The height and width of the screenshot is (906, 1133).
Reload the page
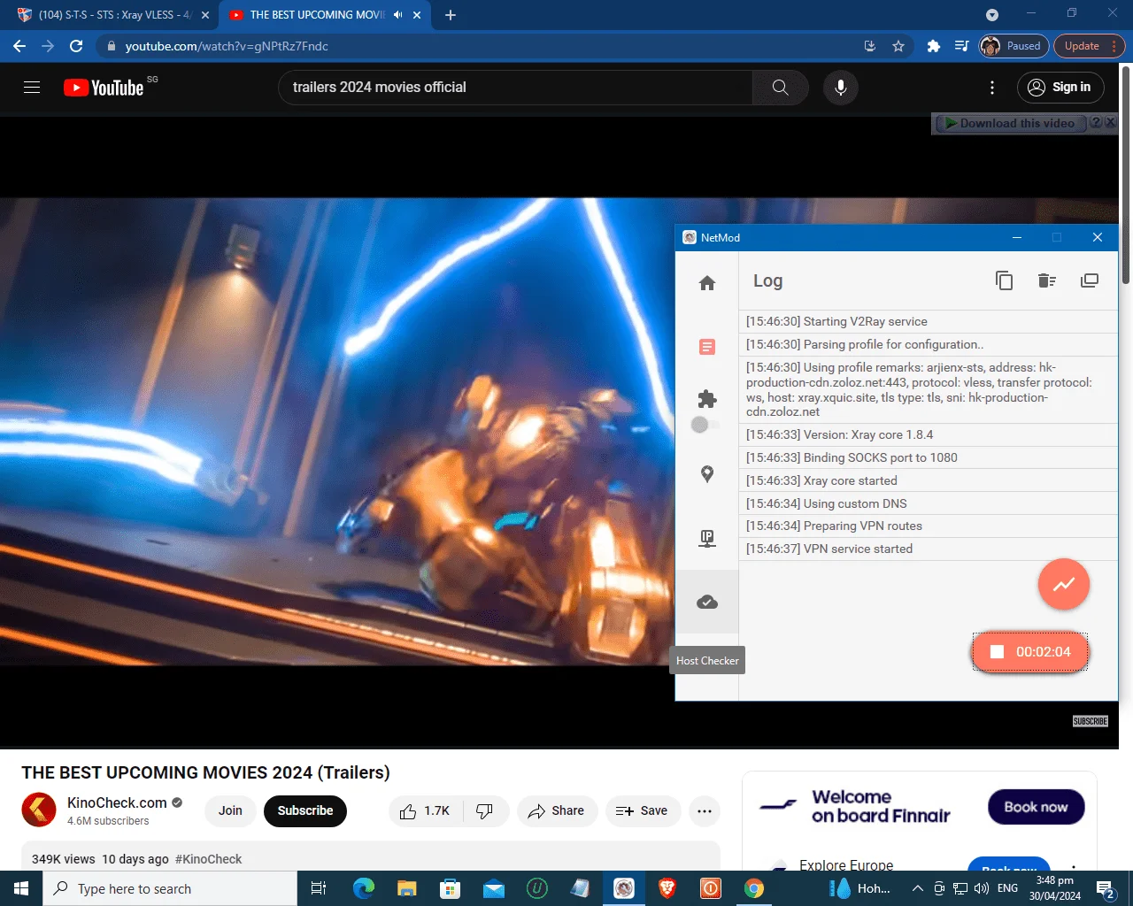coord(76,46)
